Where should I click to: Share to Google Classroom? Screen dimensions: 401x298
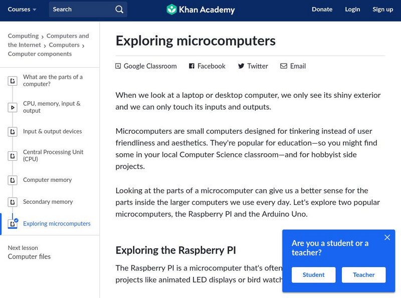[x=118, y=66]
